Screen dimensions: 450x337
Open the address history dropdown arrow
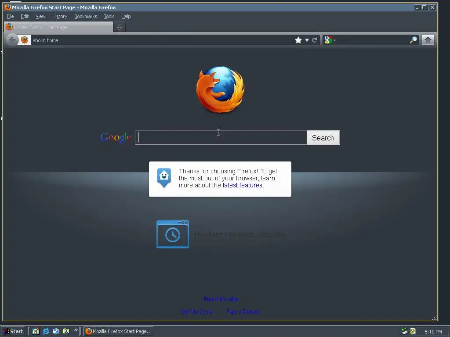307,40
